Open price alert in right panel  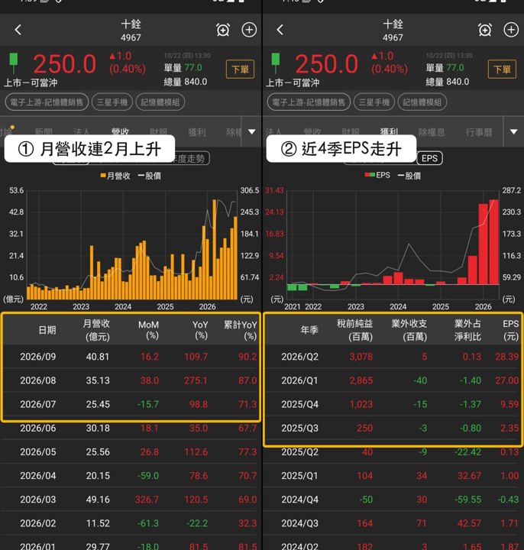click(x=485, y=30)
